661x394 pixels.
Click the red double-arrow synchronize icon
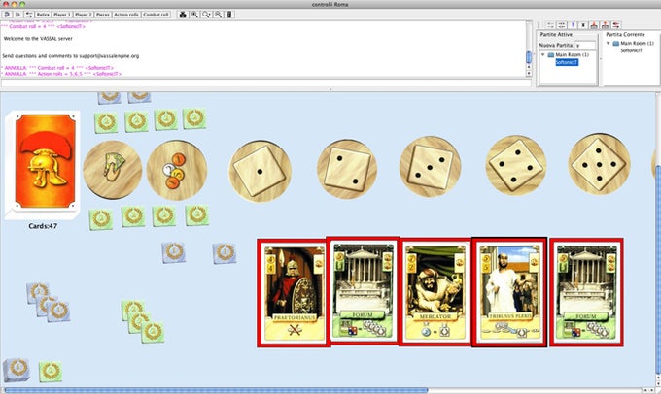616,25
